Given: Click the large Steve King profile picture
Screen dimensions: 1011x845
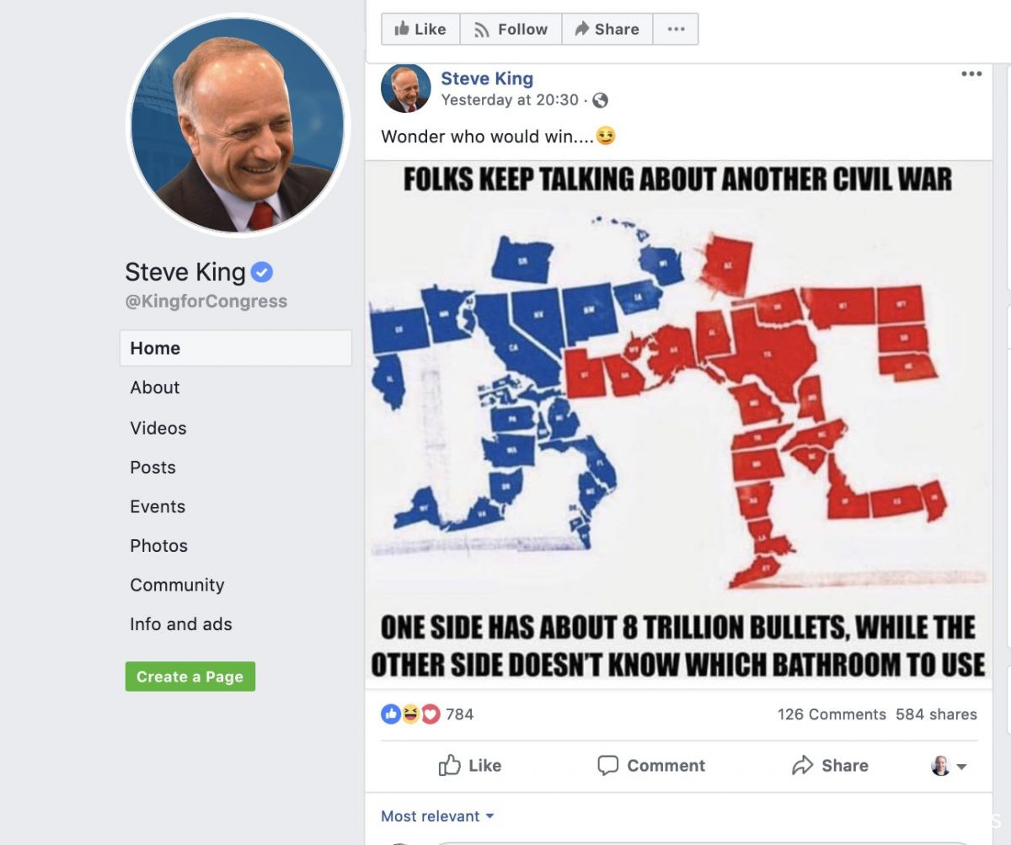Looking at the screenshot, I should 237,126.
